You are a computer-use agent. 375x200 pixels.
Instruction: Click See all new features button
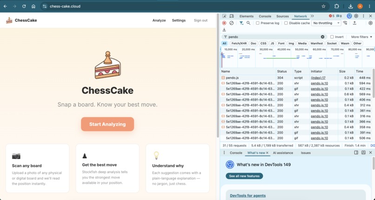(x=244, y=176)
